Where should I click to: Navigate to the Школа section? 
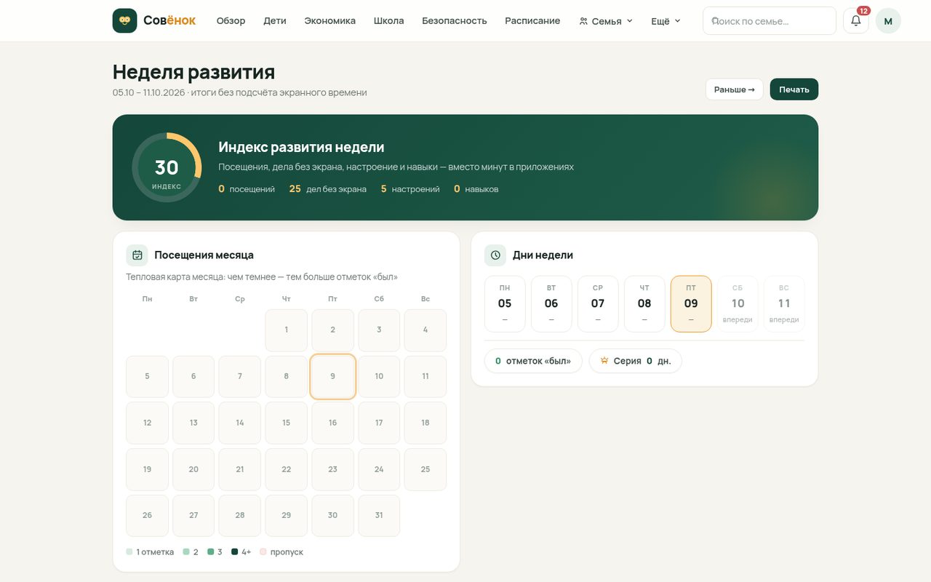[x=388, y=21]
